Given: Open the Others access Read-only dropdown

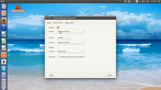Looking at the screenshot, I should (71, 51).
